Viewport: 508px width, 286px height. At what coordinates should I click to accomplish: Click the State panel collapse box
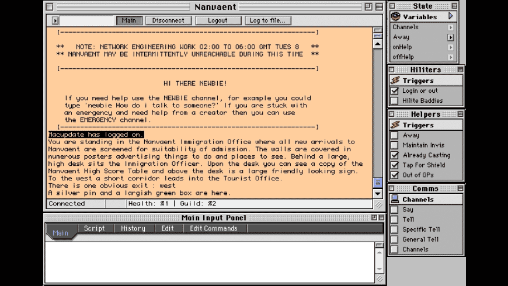pyautogui.click(x=454, y=6)
